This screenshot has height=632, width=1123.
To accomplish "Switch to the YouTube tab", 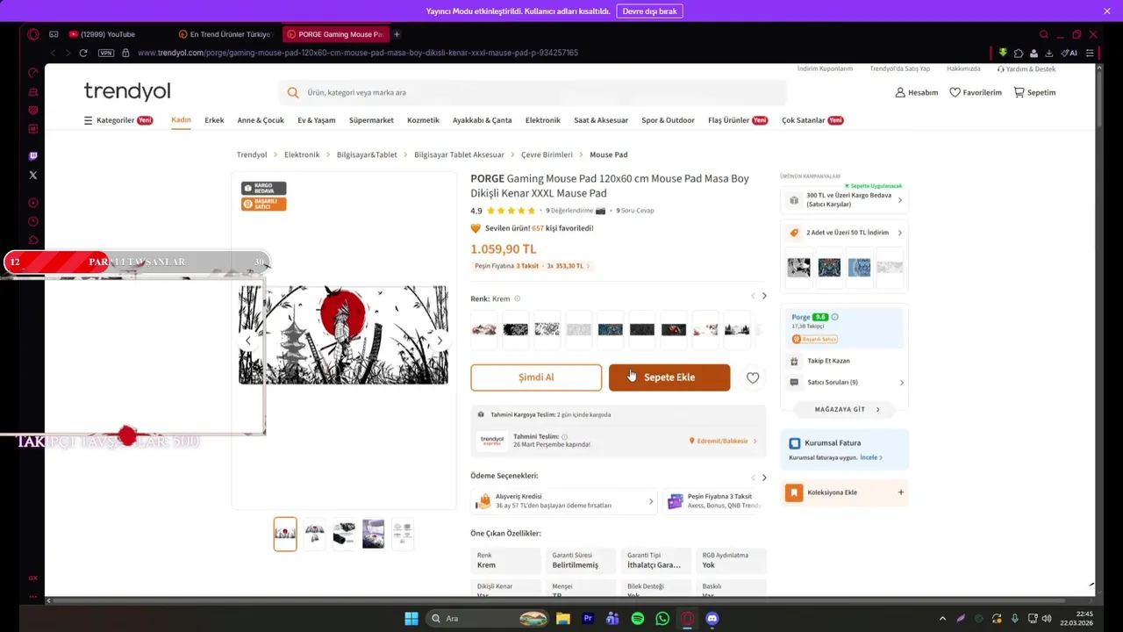I will coord(107,34).
